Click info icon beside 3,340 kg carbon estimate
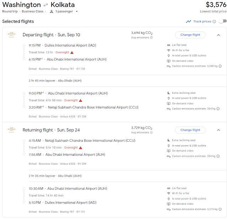Image resolution: width=227 pixels, height=219 pixels. pyautogui.click(x=220, y=66)
